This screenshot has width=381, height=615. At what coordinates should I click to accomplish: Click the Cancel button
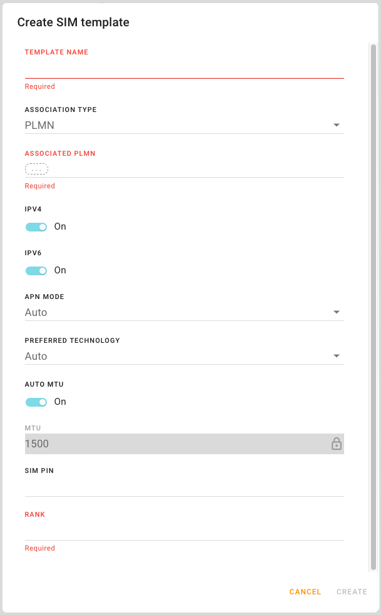tap(305, 591)
